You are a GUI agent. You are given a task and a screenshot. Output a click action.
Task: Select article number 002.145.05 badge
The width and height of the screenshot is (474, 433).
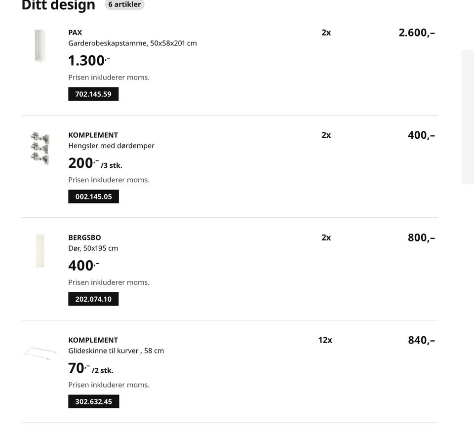click(x=93, y=197)
